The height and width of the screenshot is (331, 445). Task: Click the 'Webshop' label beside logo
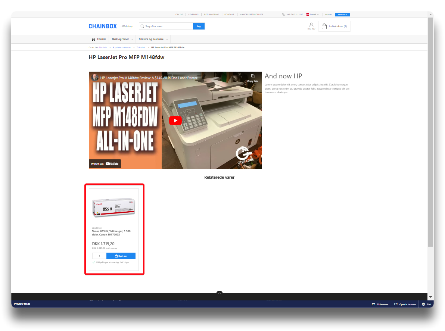click(128, 26)
